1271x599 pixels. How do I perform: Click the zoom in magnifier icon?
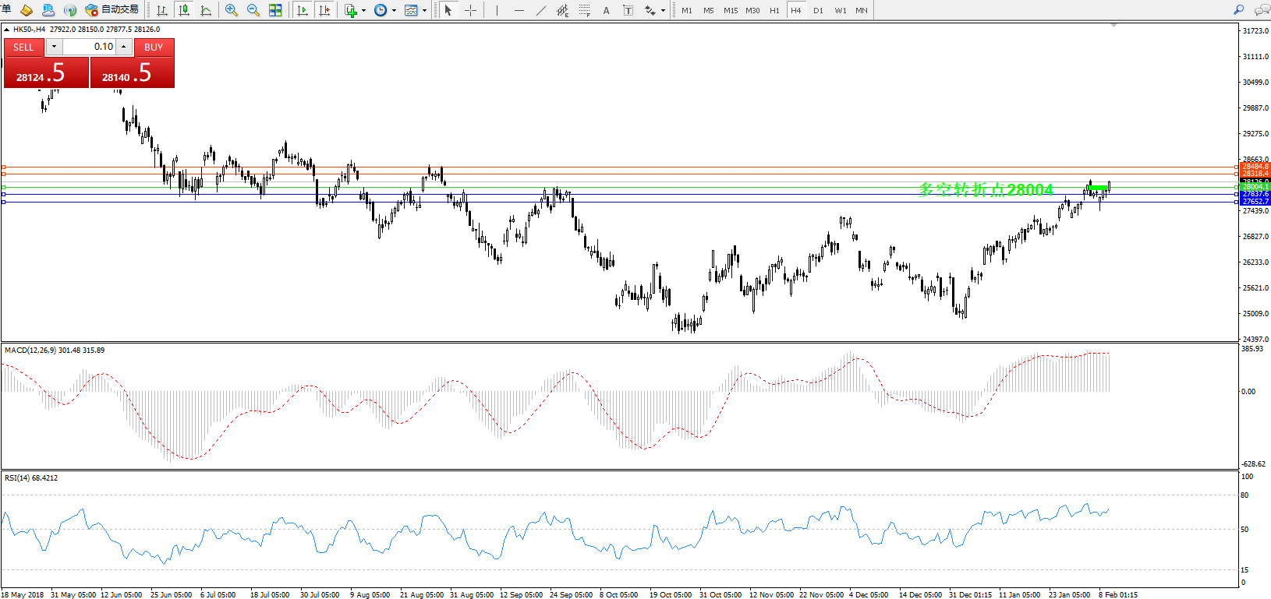[x=232, y=10]
